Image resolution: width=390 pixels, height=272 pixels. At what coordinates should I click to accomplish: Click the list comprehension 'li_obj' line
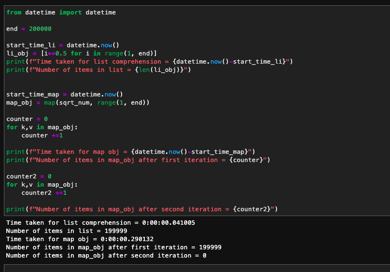82,54
